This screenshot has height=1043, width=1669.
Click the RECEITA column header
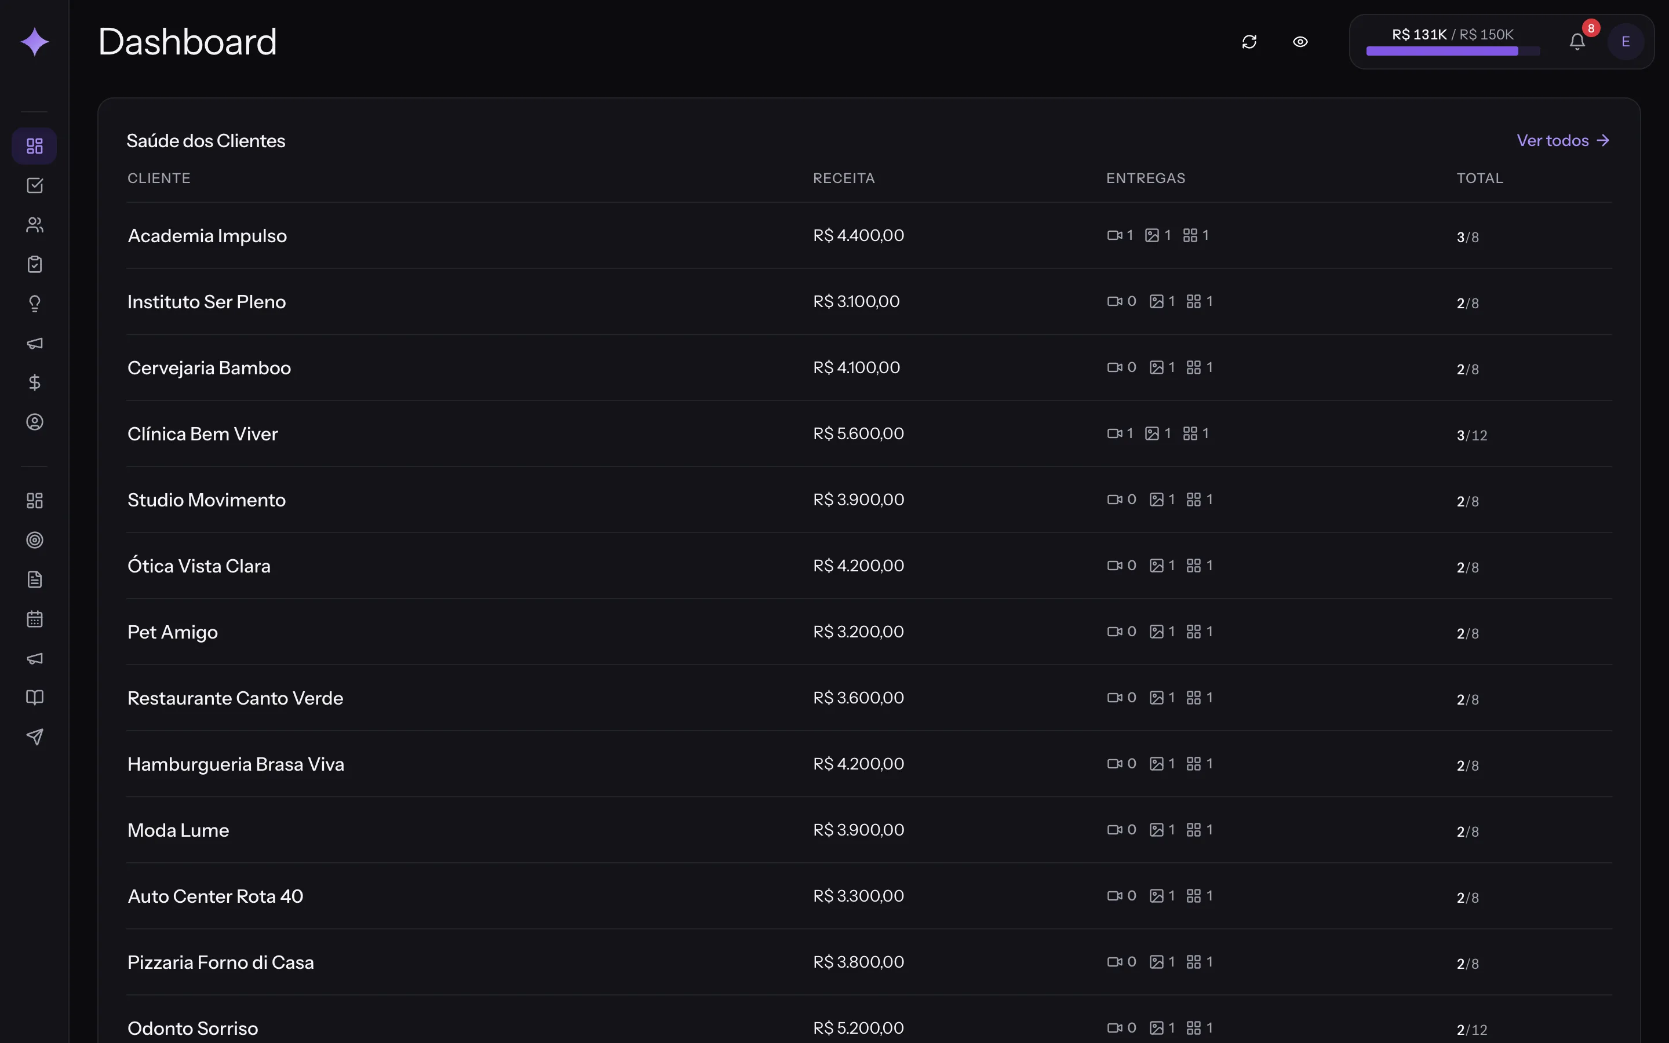click(843, 178)
